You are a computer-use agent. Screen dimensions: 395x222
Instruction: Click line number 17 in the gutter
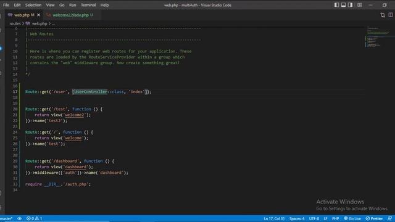(x=15, y=92)
